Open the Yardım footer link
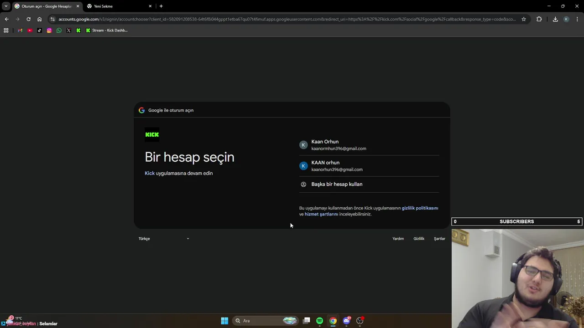Viewport: 584px width, 328px height. coord(398,239)
